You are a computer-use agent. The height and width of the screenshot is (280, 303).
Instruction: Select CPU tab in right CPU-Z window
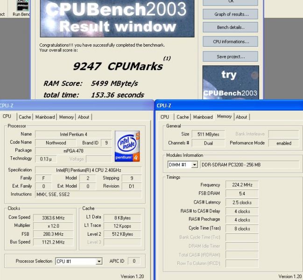pos(165,117)
